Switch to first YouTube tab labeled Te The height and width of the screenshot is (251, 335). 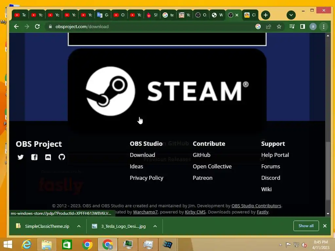click(20, 15)
